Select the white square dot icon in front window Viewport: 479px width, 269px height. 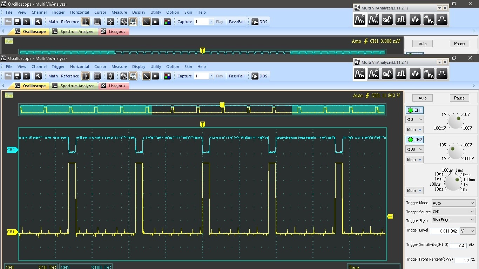coord(155,76)
